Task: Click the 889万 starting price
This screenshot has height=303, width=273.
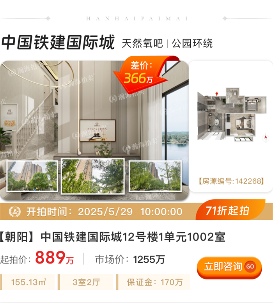Action: pyautogui.click(x=55, y=258)
